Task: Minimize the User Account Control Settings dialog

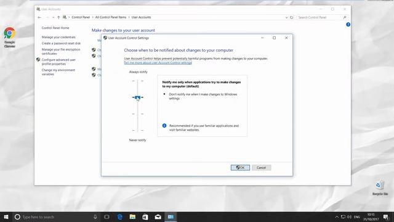Action: pyautogui.click(x=262, y=38)
